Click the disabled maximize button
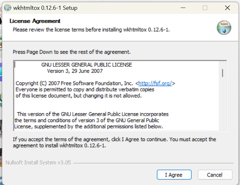240x185 pixels. pos(205,8)
